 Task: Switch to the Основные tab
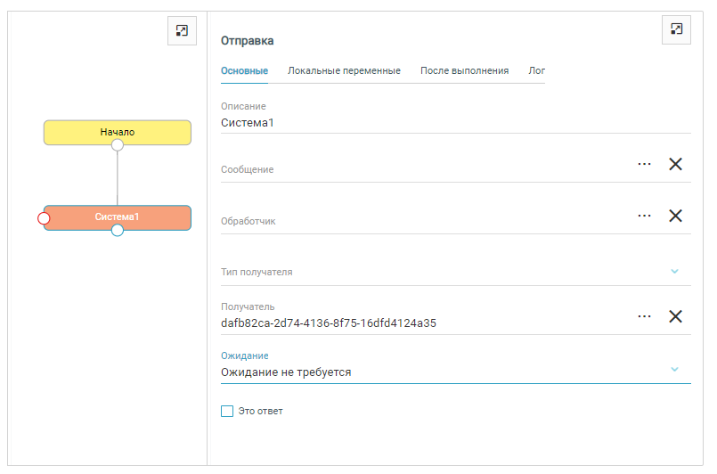[244, 71]
